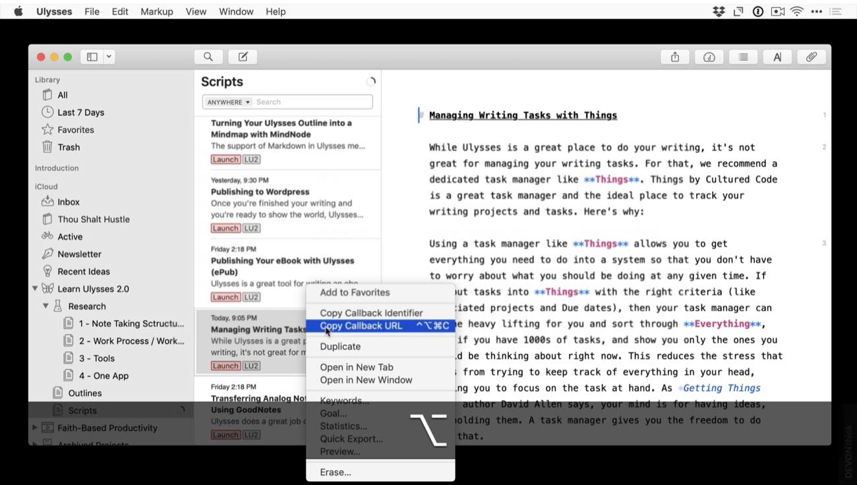Choose Statistics… in the context menu

click(x=343, y=426)
